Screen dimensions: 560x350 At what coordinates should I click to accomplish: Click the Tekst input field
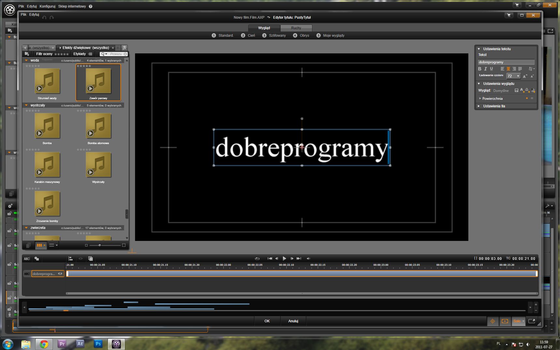(506, 62)
